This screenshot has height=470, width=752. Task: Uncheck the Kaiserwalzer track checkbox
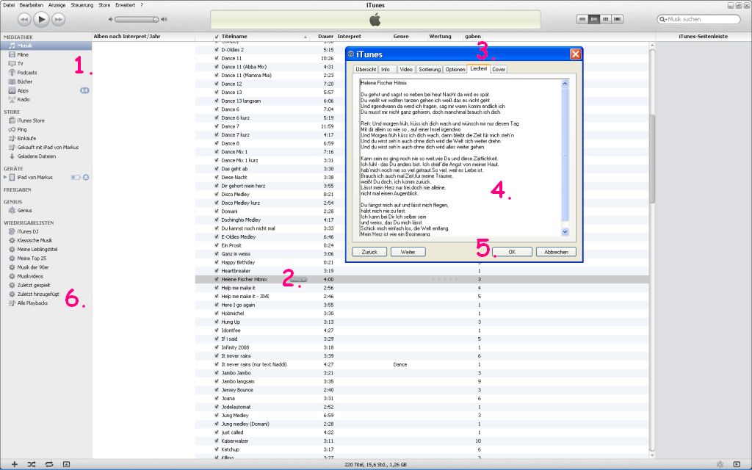pos(217,441)
